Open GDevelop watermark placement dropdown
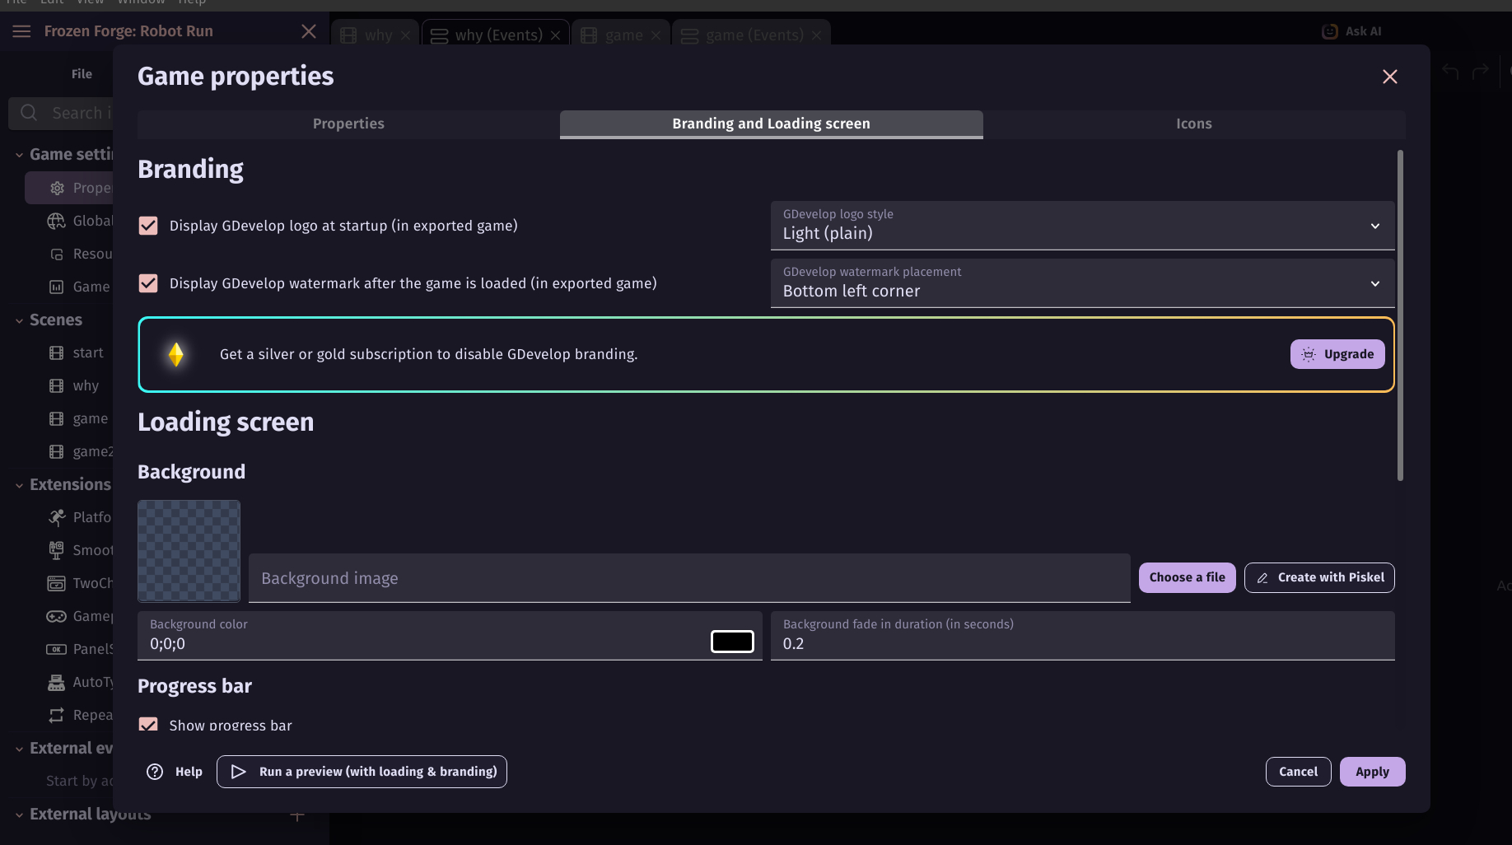The height and width of the screenshot is (845, 1512). click(1082, 283)
